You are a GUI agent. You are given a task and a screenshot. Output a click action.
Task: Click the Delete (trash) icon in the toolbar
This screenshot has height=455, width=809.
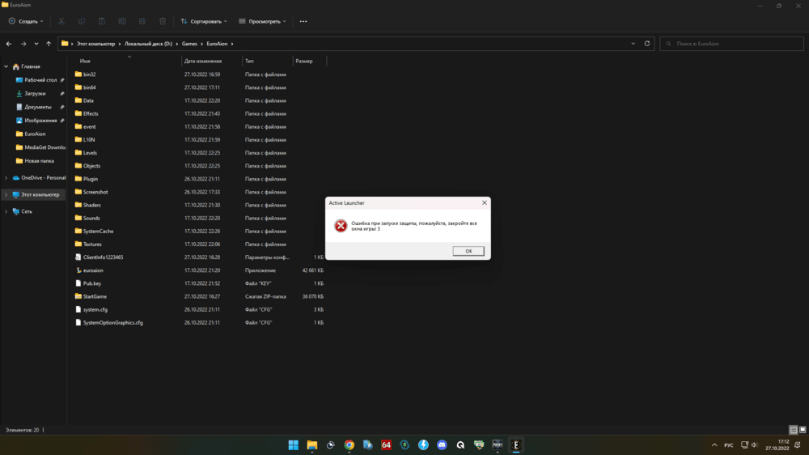click(x=163, y=21)
